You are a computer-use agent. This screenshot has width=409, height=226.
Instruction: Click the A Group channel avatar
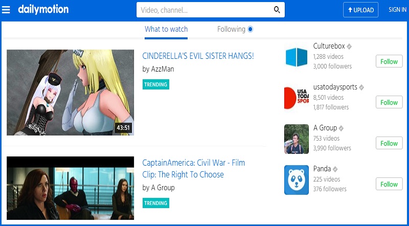pyautogui.click(x=297, y=139)
